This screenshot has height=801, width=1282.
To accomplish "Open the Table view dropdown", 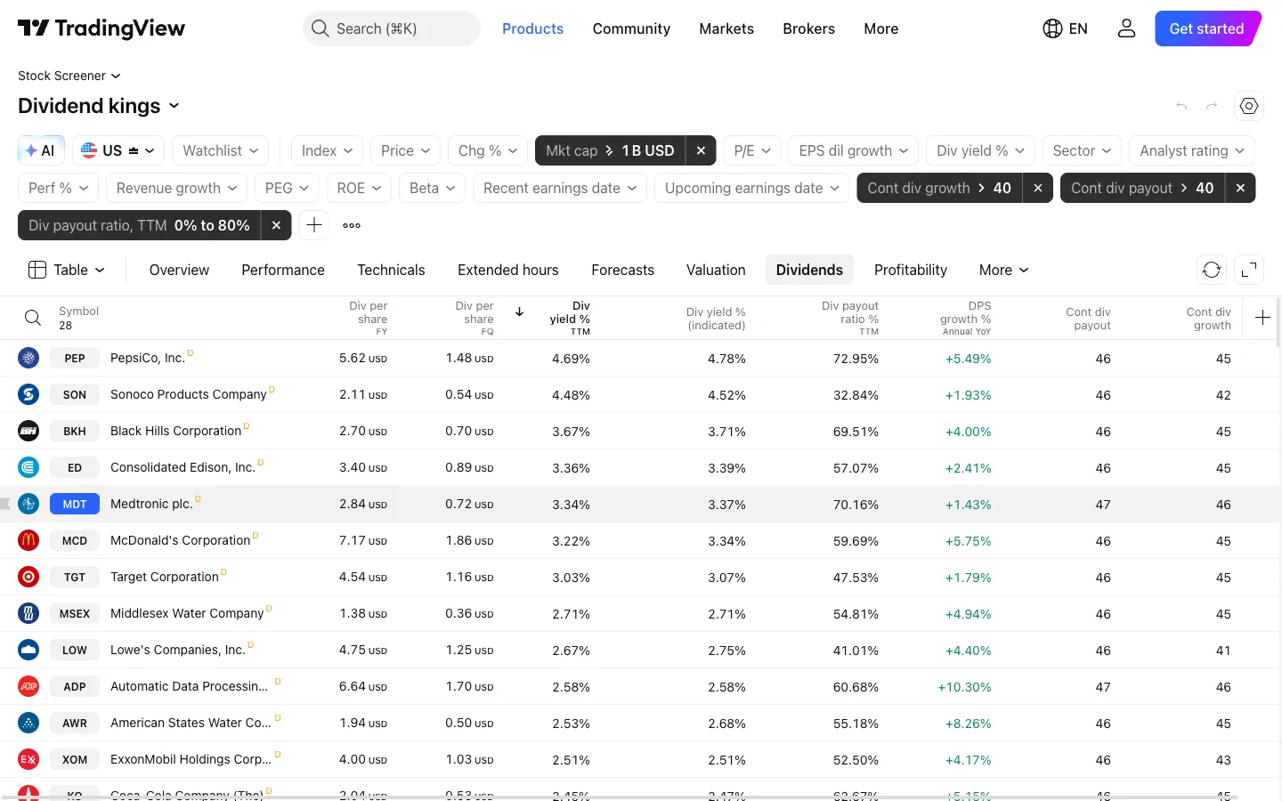I will [68, 270].
